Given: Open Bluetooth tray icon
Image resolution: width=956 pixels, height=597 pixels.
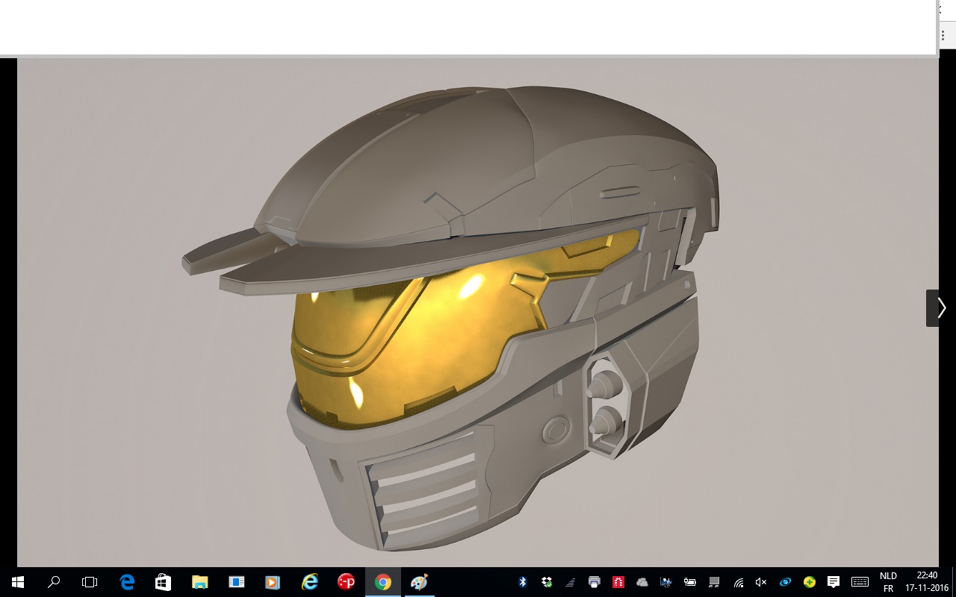Looking at the screenshot, I should tap(523, 582).
